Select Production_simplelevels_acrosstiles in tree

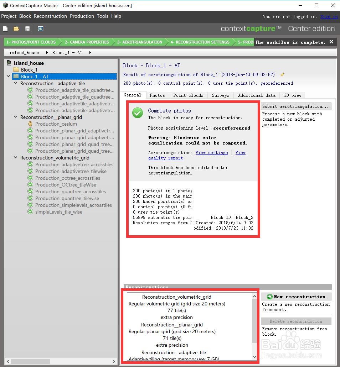[x=73, y=205]
